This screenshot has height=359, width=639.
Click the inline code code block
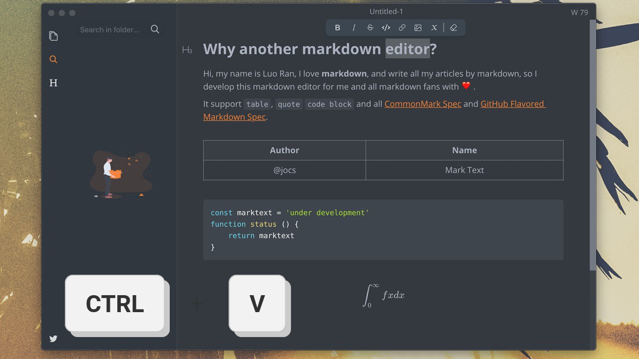pyautogui.click(x=329, y=104)
